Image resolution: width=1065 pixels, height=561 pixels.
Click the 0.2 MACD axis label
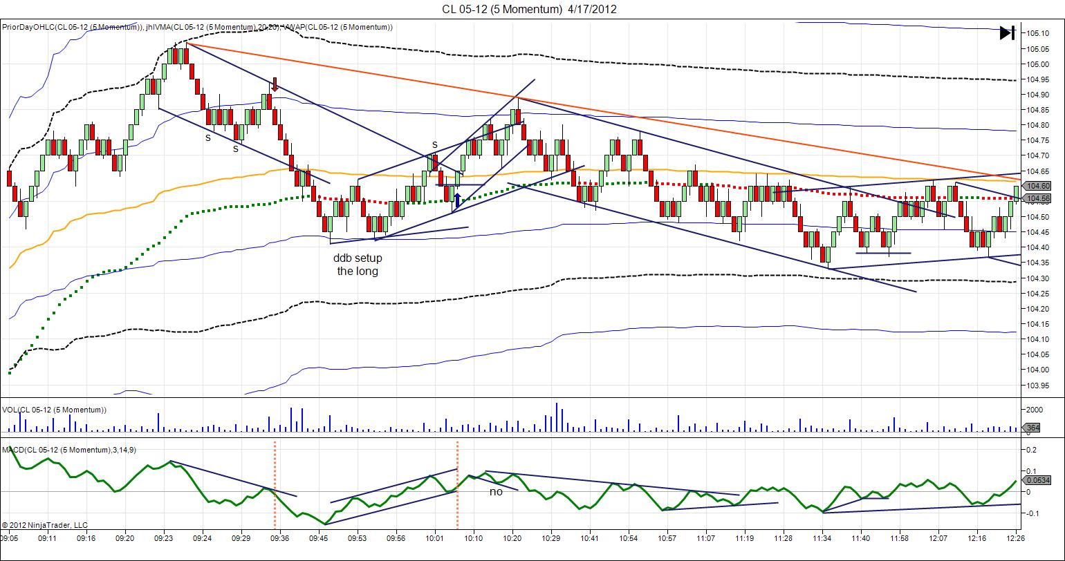[1032, 450]
